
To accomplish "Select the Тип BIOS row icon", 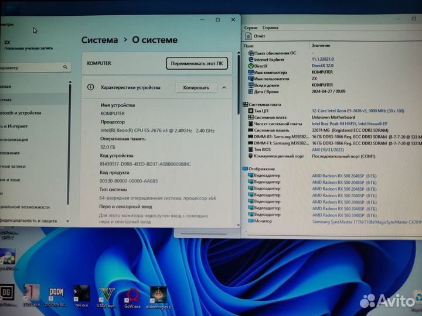I will pos(251,149).
